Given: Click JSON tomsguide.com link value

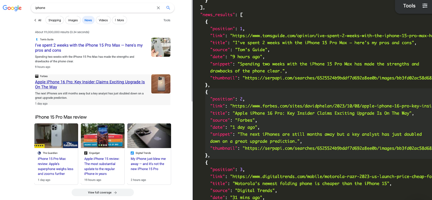Looking at the screenshot, I should click(x=331, y=36).
